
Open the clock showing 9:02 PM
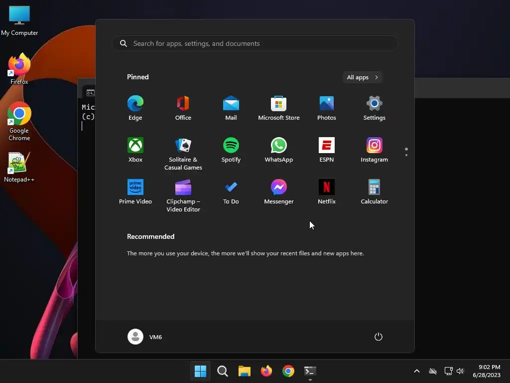pos(487,371)
